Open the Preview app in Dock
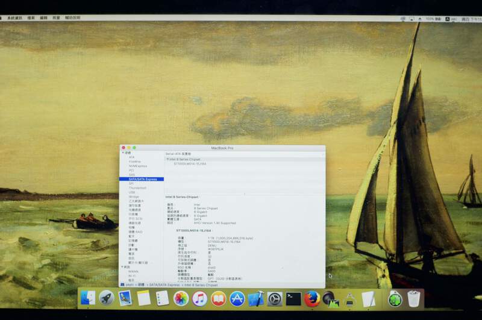Viewport: 482px width, 320px height. (x=125, y=298)
